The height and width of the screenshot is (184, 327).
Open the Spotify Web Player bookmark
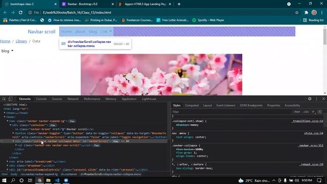click(x=208, y=20)
